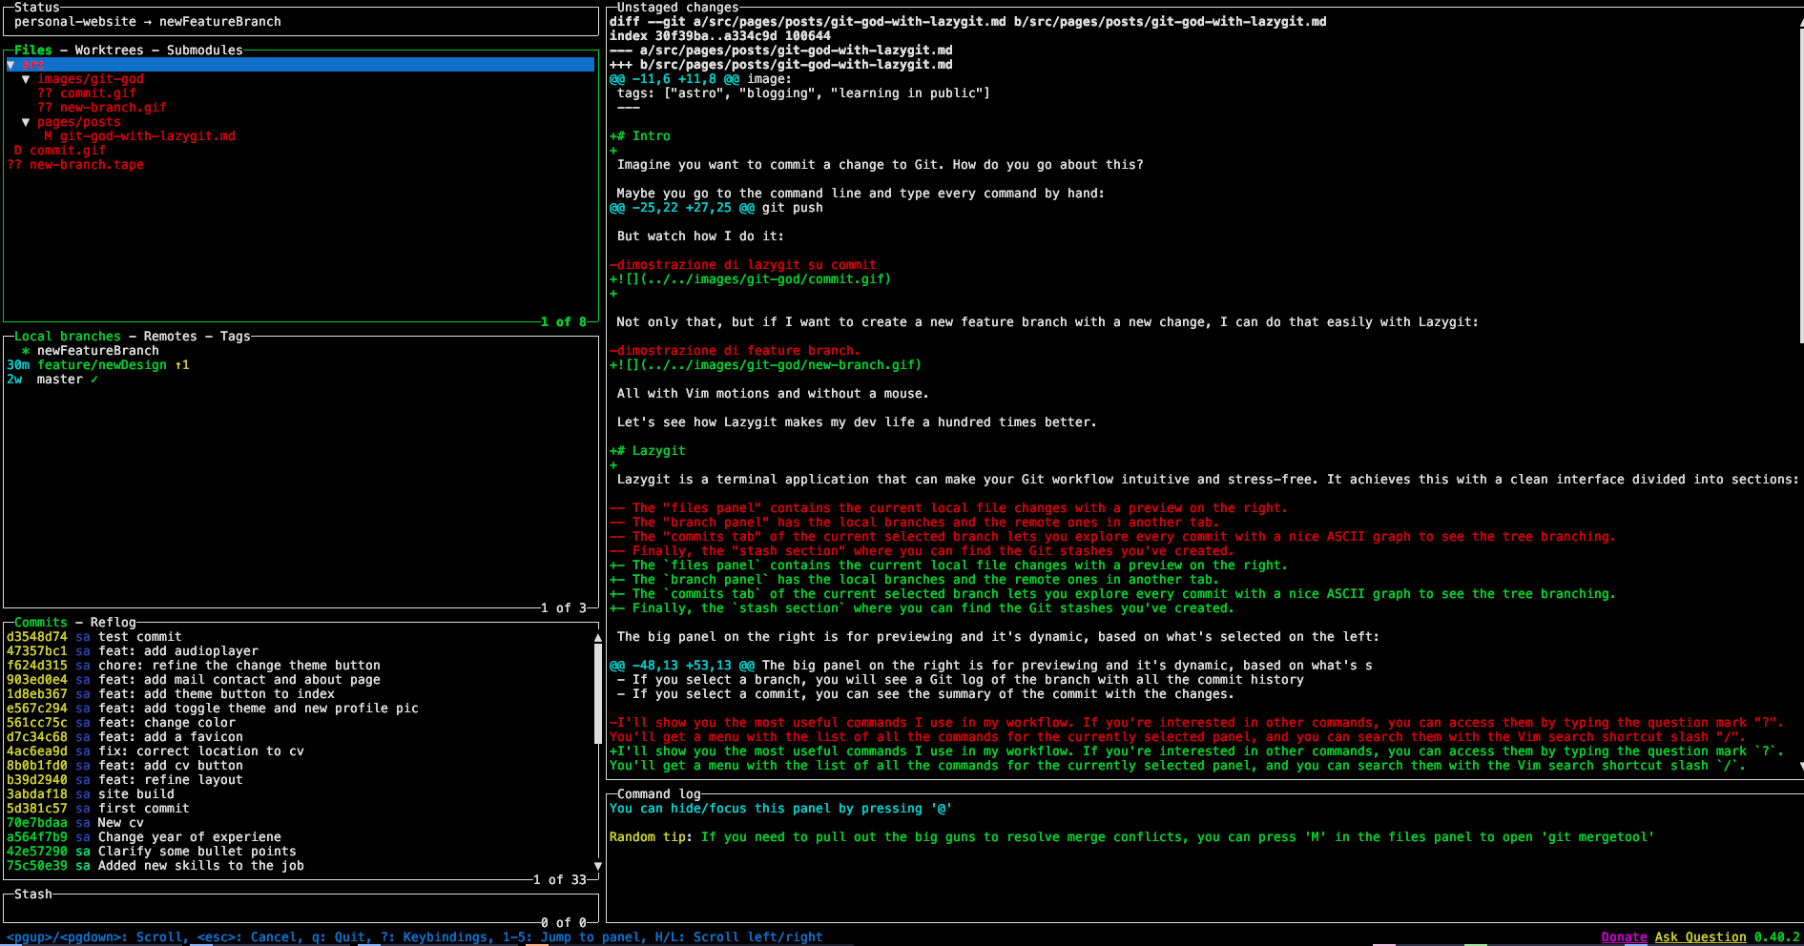Click the Ask Question link
This screenshot has width=1804, height=946.
point(1700,936)
